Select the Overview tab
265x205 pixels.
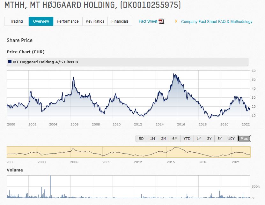coord(41,21)
